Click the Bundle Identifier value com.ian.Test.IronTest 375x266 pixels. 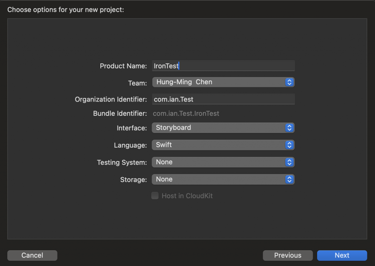point(186,114)
